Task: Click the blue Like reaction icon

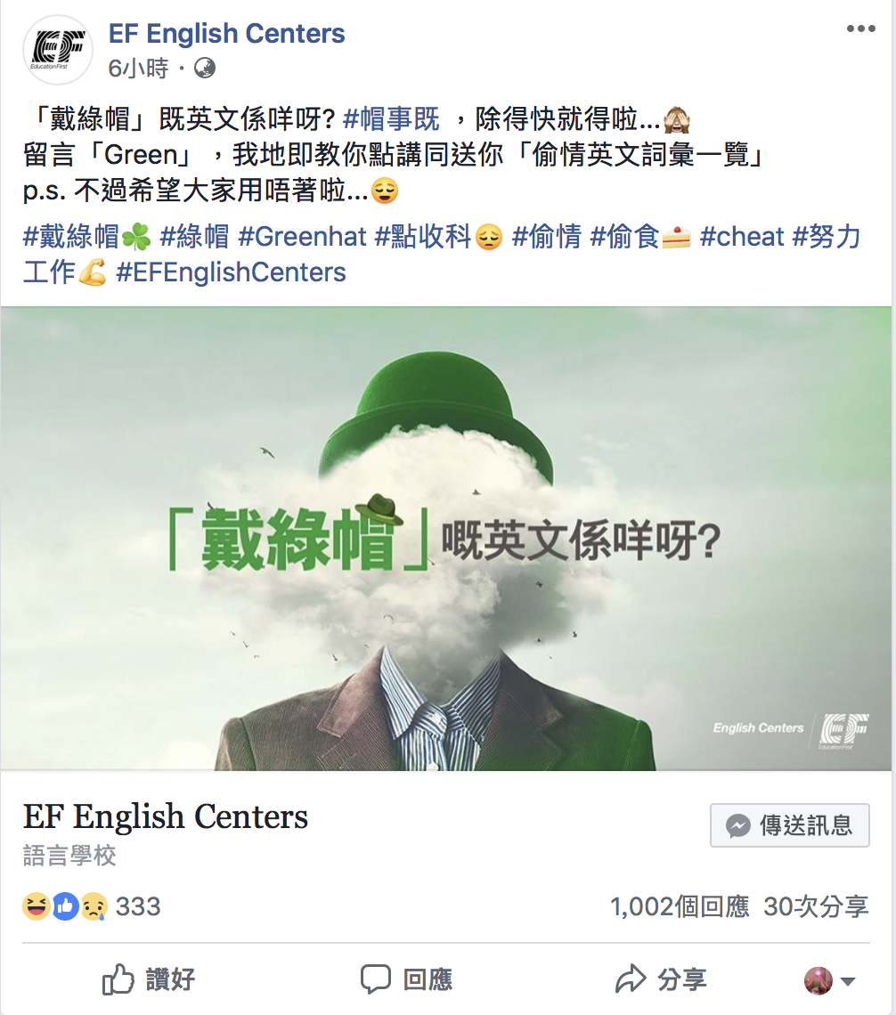Action: (x=65, y=906)
